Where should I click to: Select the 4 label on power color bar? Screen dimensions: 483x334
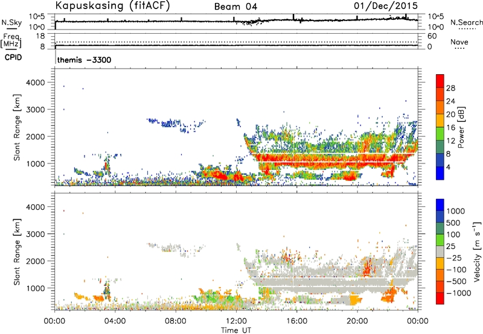pyautogui.click(x=448, y=168)
